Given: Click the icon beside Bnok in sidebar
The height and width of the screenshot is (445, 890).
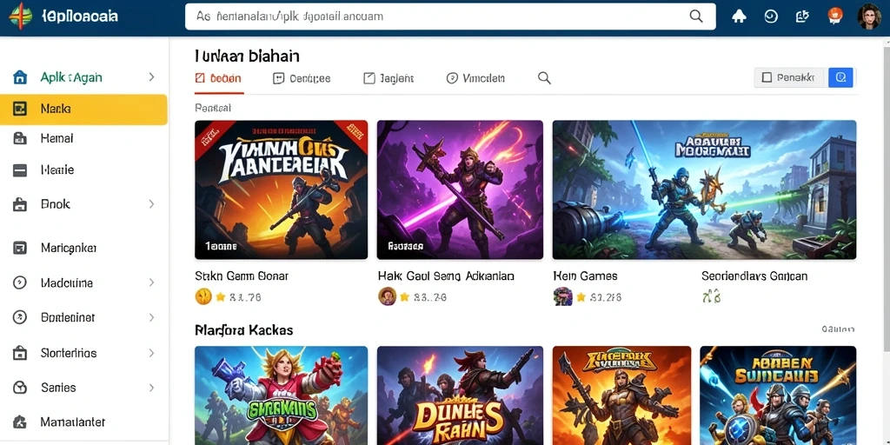Looking at the screenshot, I should 20,204.
